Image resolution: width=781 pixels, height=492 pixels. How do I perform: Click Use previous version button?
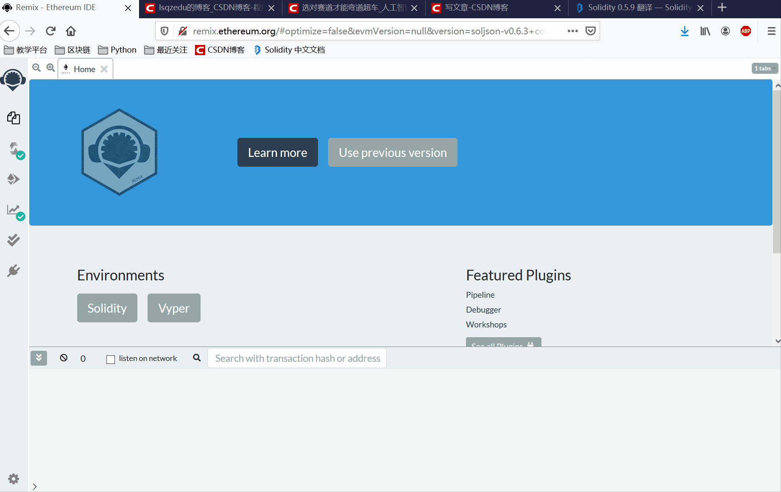(393, 152)
